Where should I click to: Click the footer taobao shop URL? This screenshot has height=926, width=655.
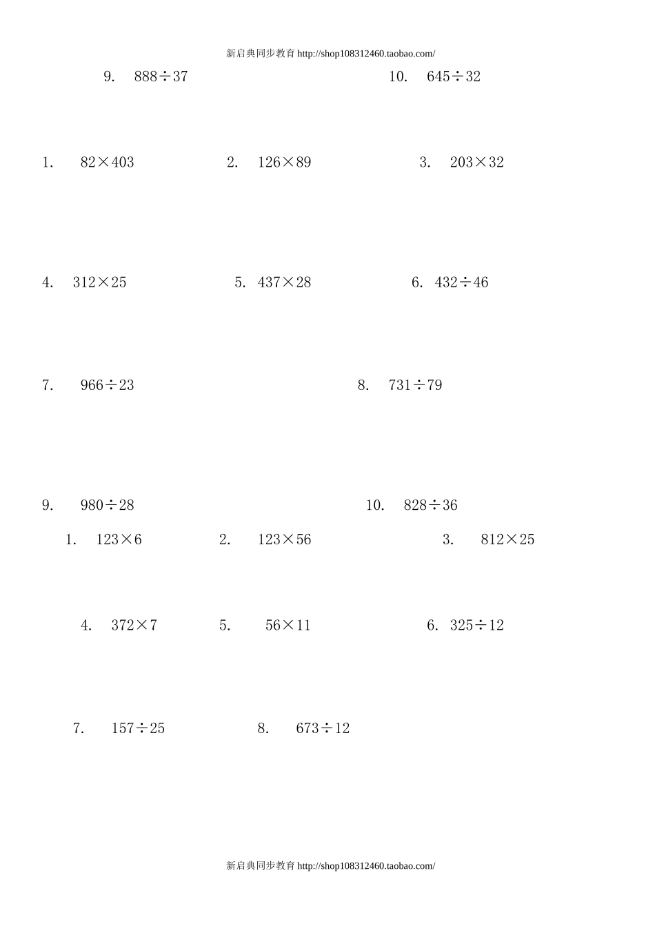pos(367,865)
